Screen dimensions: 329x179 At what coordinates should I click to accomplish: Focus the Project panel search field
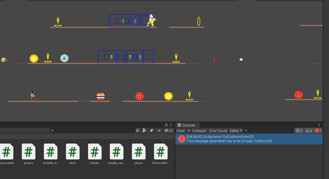(93, 130)
